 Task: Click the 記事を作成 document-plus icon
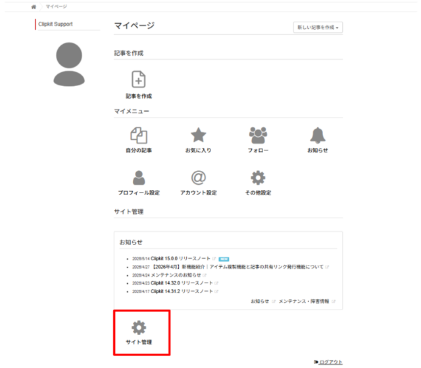point(139,80)
